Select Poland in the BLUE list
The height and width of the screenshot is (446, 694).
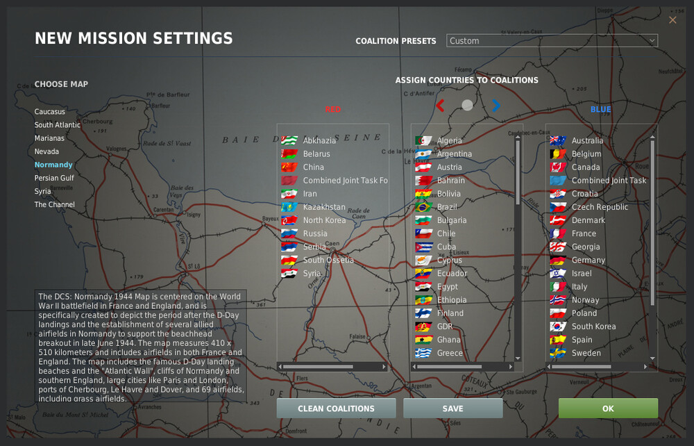click(x=584, y=313)
